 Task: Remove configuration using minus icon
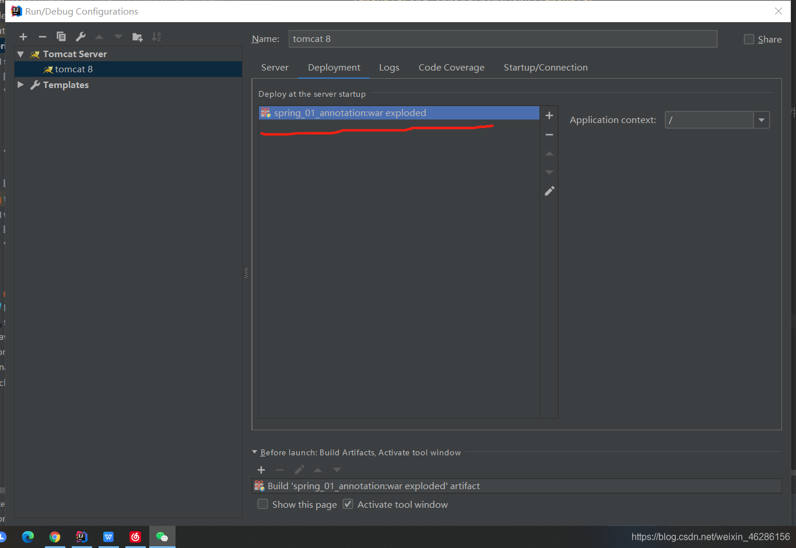[43, 37]
